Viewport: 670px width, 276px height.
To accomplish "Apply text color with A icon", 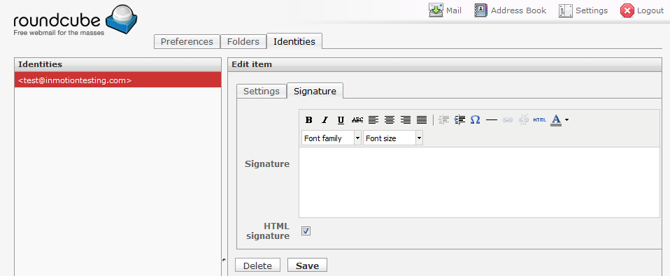I will (556, 120).
